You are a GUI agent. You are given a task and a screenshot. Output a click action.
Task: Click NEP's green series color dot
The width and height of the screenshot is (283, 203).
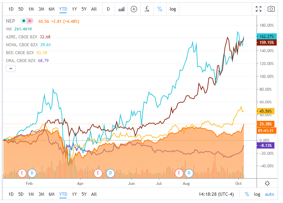pos(24,20)
